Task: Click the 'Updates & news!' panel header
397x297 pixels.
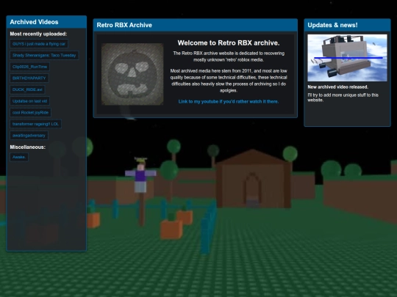Action: click(x=347, y=25)
